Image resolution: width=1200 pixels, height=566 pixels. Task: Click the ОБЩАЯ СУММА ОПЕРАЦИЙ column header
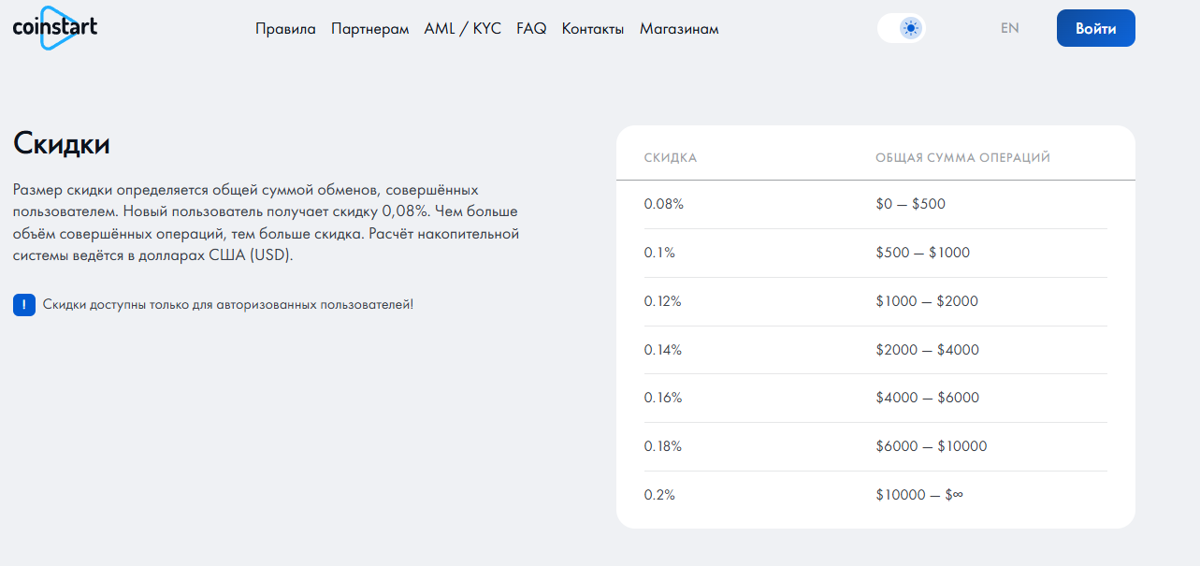[x=962, y=158]
